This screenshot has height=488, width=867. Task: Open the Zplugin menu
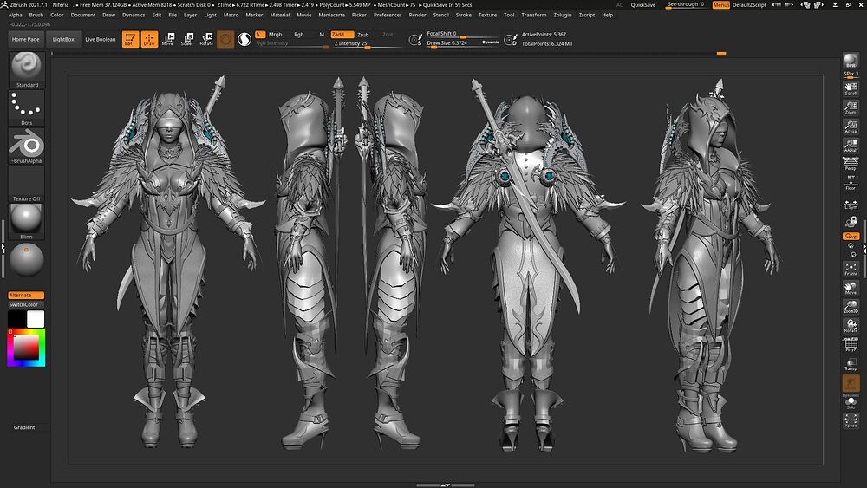(563, 15)
